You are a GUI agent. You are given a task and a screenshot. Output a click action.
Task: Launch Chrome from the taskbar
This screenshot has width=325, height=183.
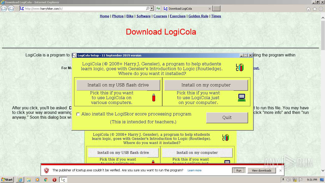(x=46, y=180)
